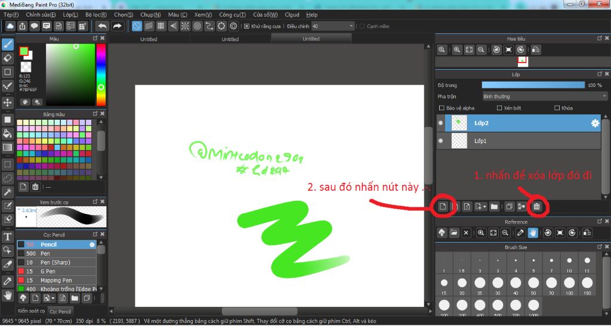Image resolution: width=611 pixels, height=326 pixels.
Task: Select the Move tool
Action: tap(8, 103)
